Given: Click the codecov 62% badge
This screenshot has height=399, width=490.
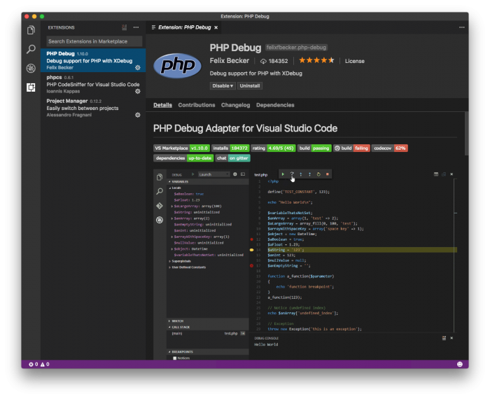Looking at the screenshot, I should coord(390,148).
